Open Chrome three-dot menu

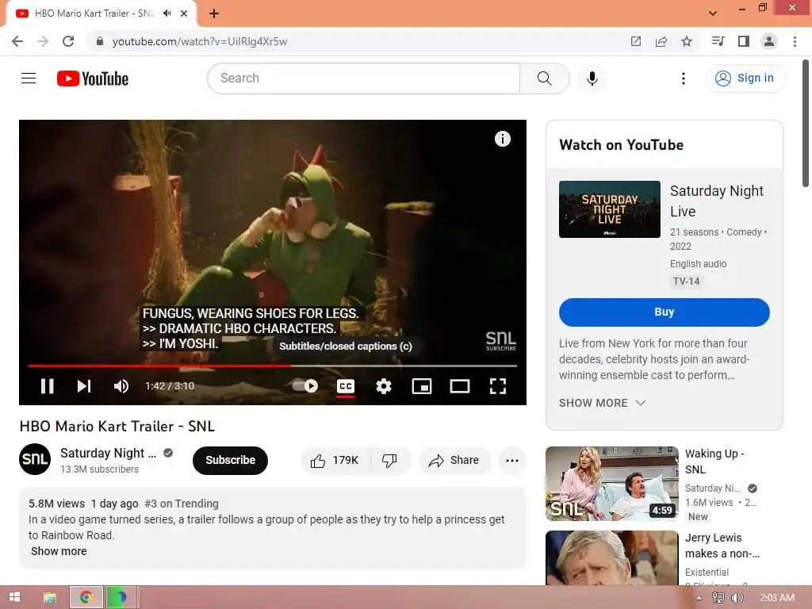795,41
